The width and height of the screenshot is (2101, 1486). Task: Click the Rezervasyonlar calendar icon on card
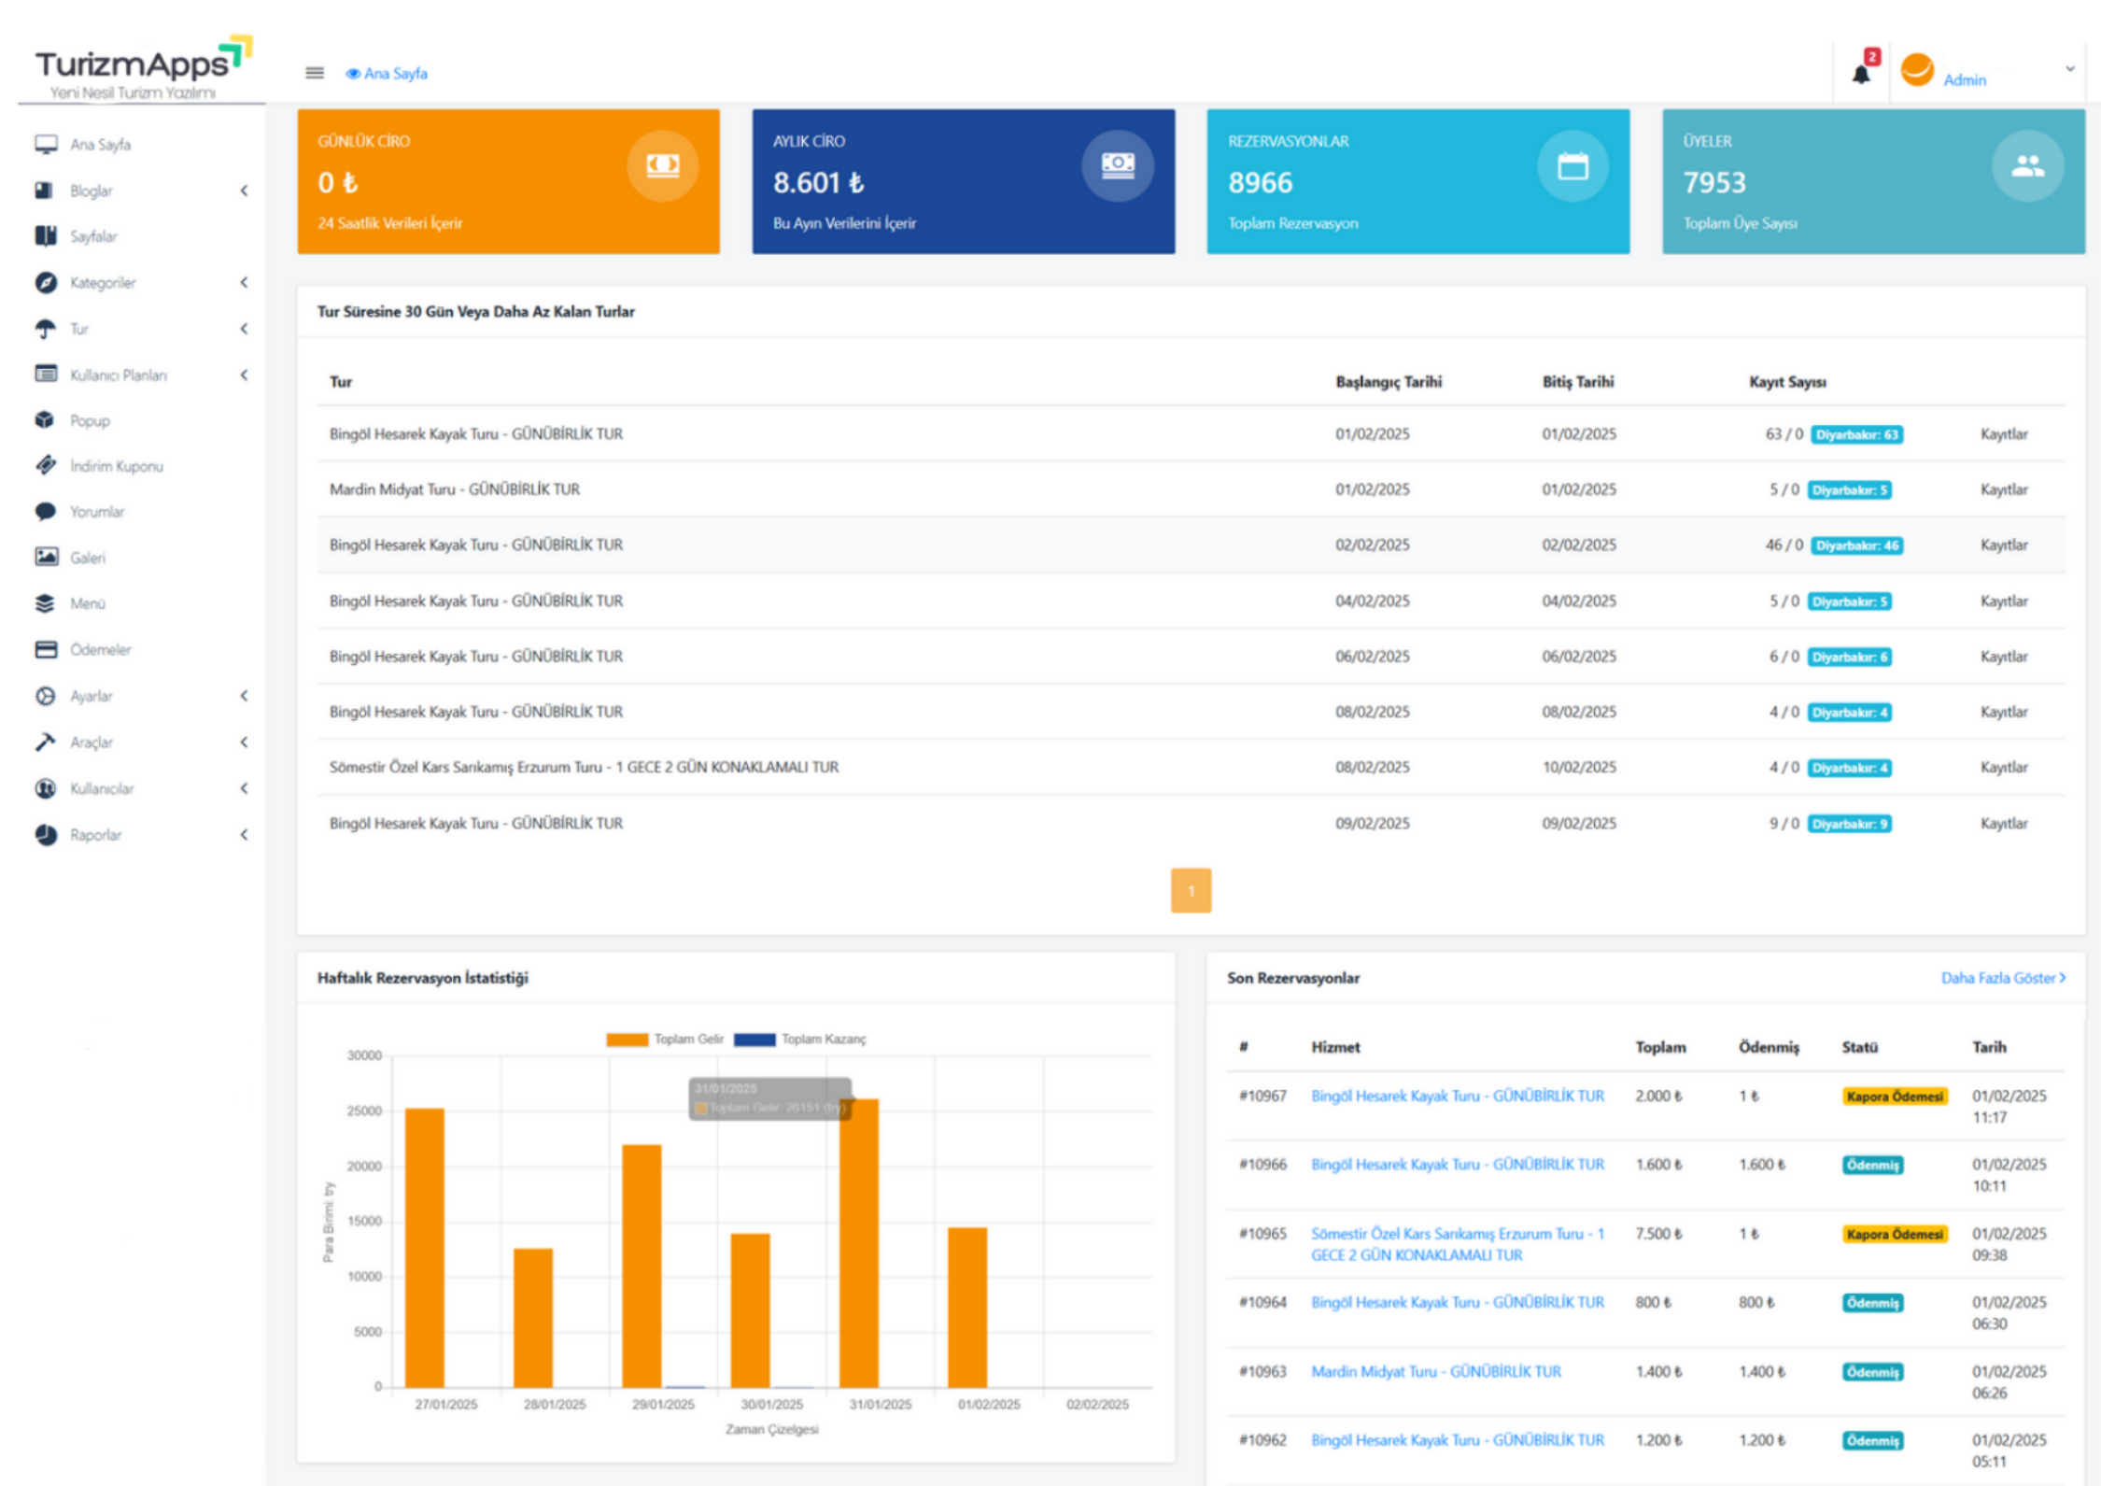(x=1572, y=166)
